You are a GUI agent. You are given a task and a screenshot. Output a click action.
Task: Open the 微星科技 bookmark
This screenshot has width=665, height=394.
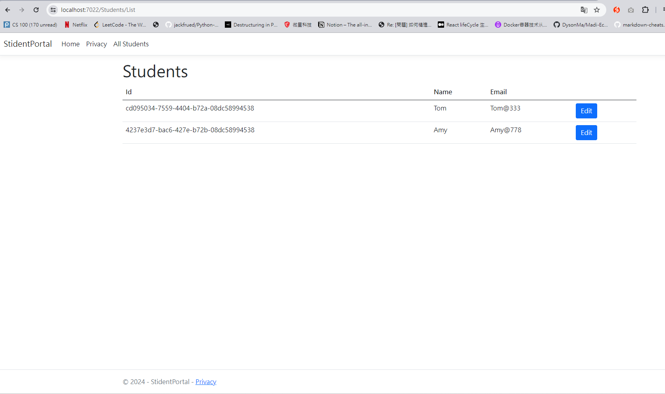297,25
